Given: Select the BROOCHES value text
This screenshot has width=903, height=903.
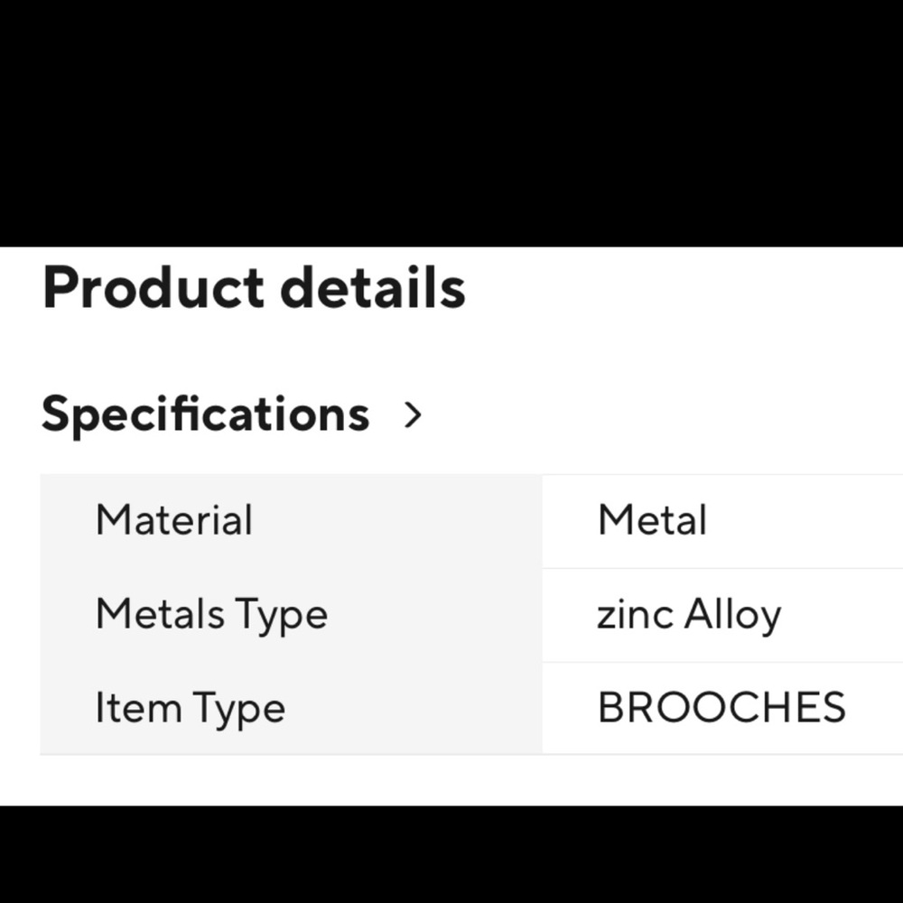Looking at the screenshot, I should pyautogui.click(x=721, y=709).
